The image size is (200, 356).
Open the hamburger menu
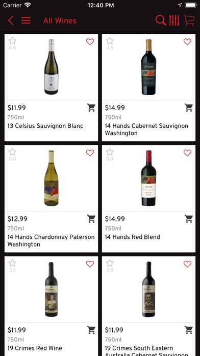pos(26,20)
